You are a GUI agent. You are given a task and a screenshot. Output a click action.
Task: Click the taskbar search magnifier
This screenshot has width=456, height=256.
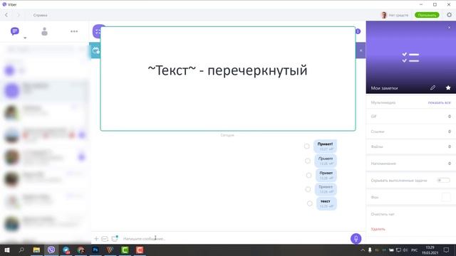point(21,250)
